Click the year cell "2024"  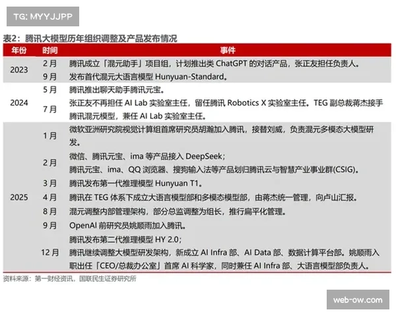click(19, 103)
